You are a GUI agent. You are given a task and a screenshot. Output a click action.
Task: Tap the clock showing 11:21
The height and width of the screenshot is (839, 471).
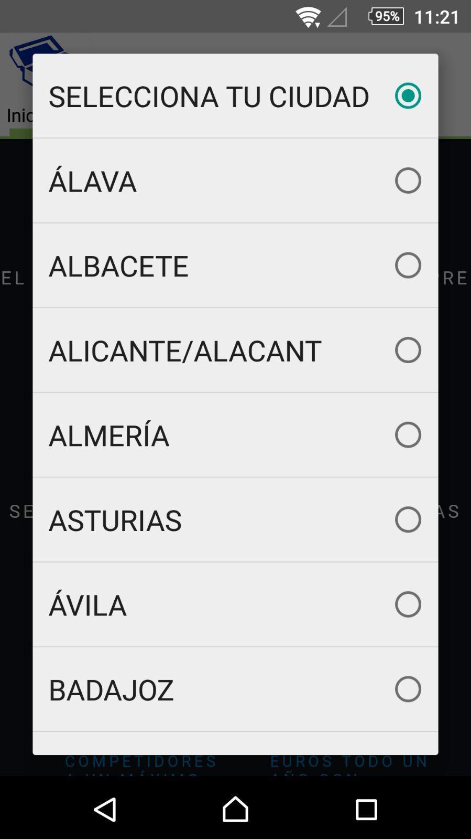point(436,17)
